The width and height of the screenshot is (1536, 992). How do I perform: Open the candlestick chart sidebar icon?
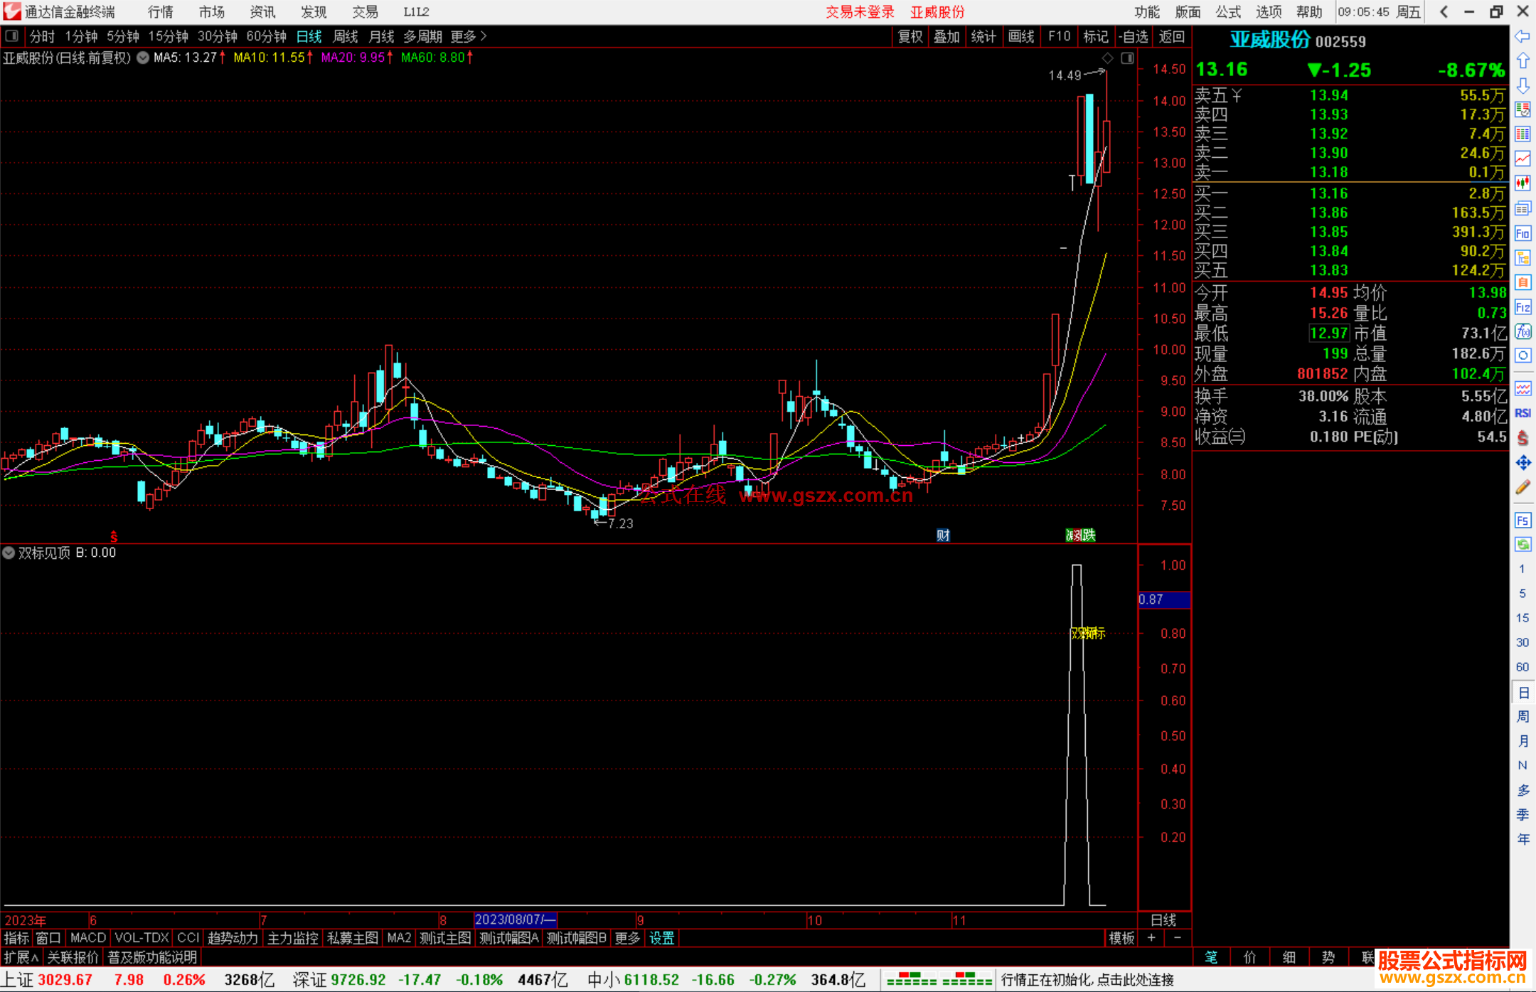[x=1522, y=183]
